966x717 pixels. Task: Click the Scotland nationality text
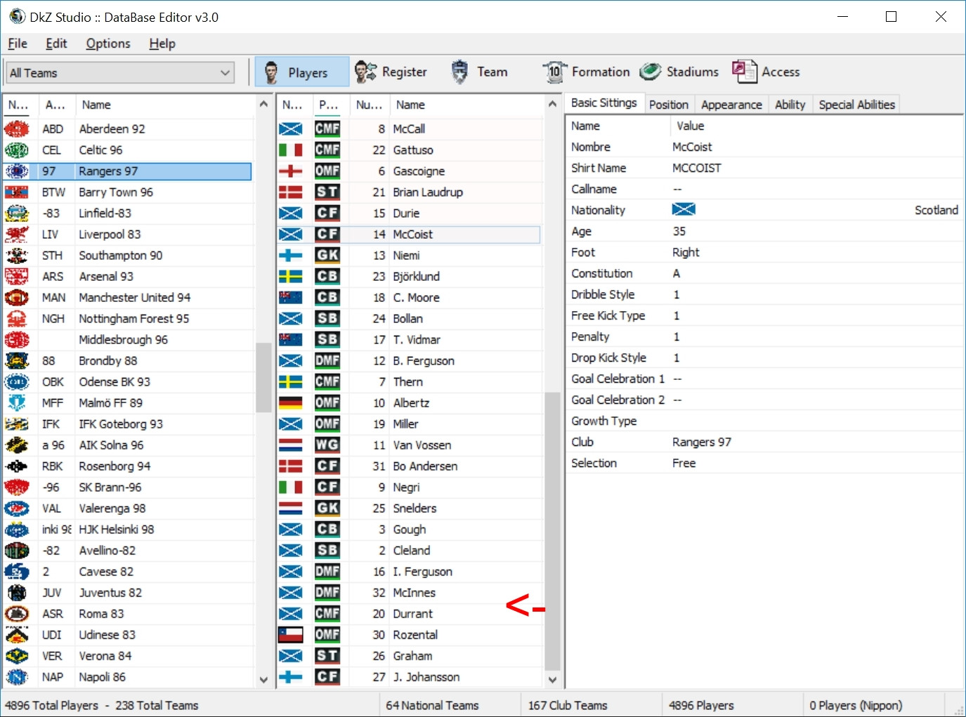936,210
